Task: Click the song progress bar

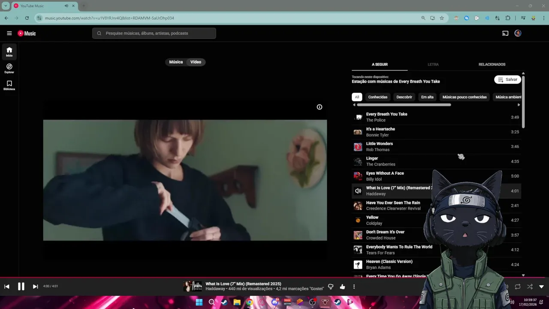Action: click(274, 278)
